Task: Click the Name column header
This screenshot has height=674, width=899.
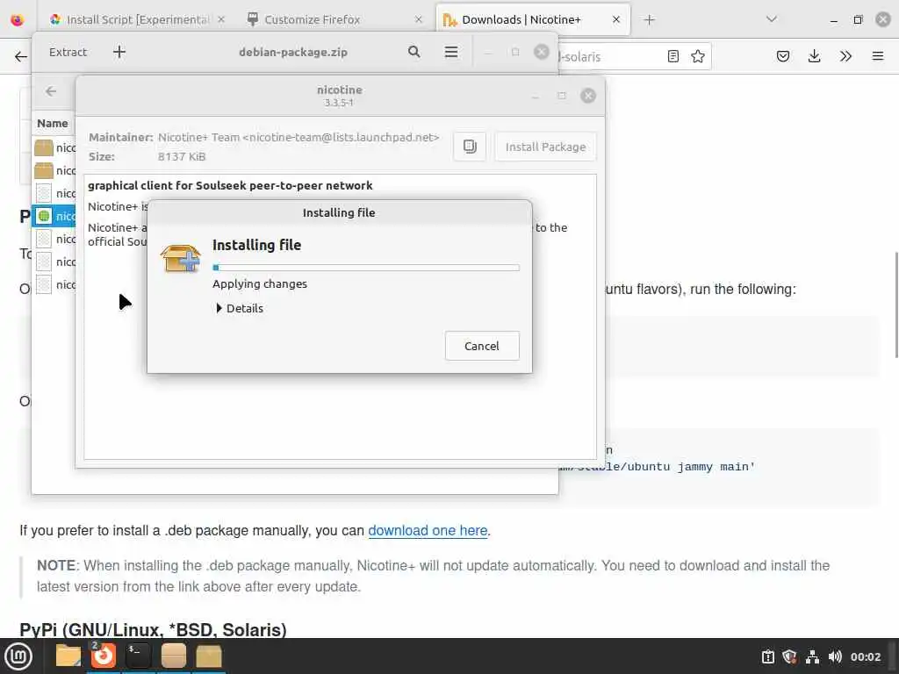Action: coord(52,123)
